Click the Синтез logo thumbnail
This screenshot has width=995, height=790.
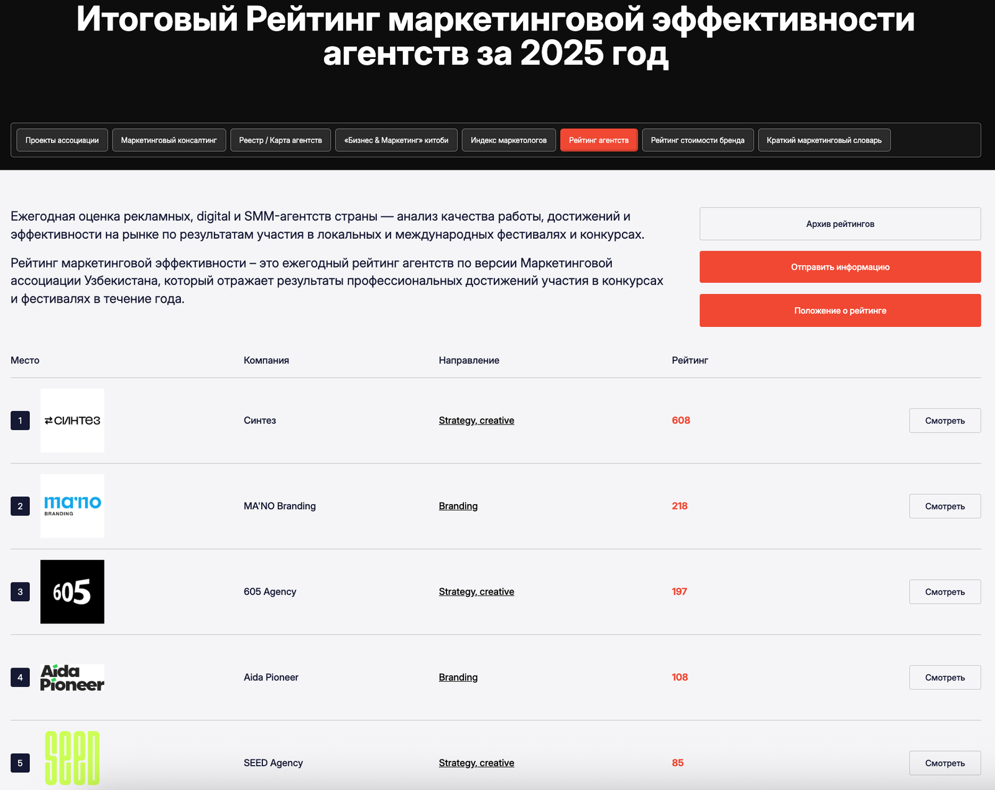72,421
